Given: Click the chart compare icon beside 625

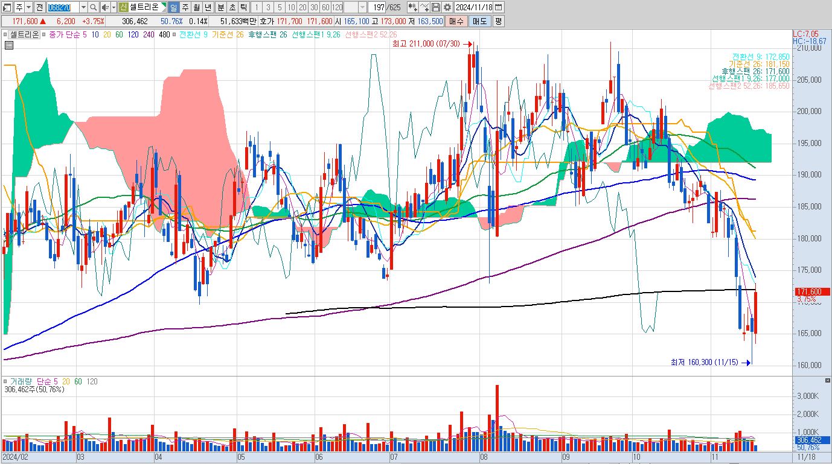Looking at the screenshot, I should tap(412, 7).
